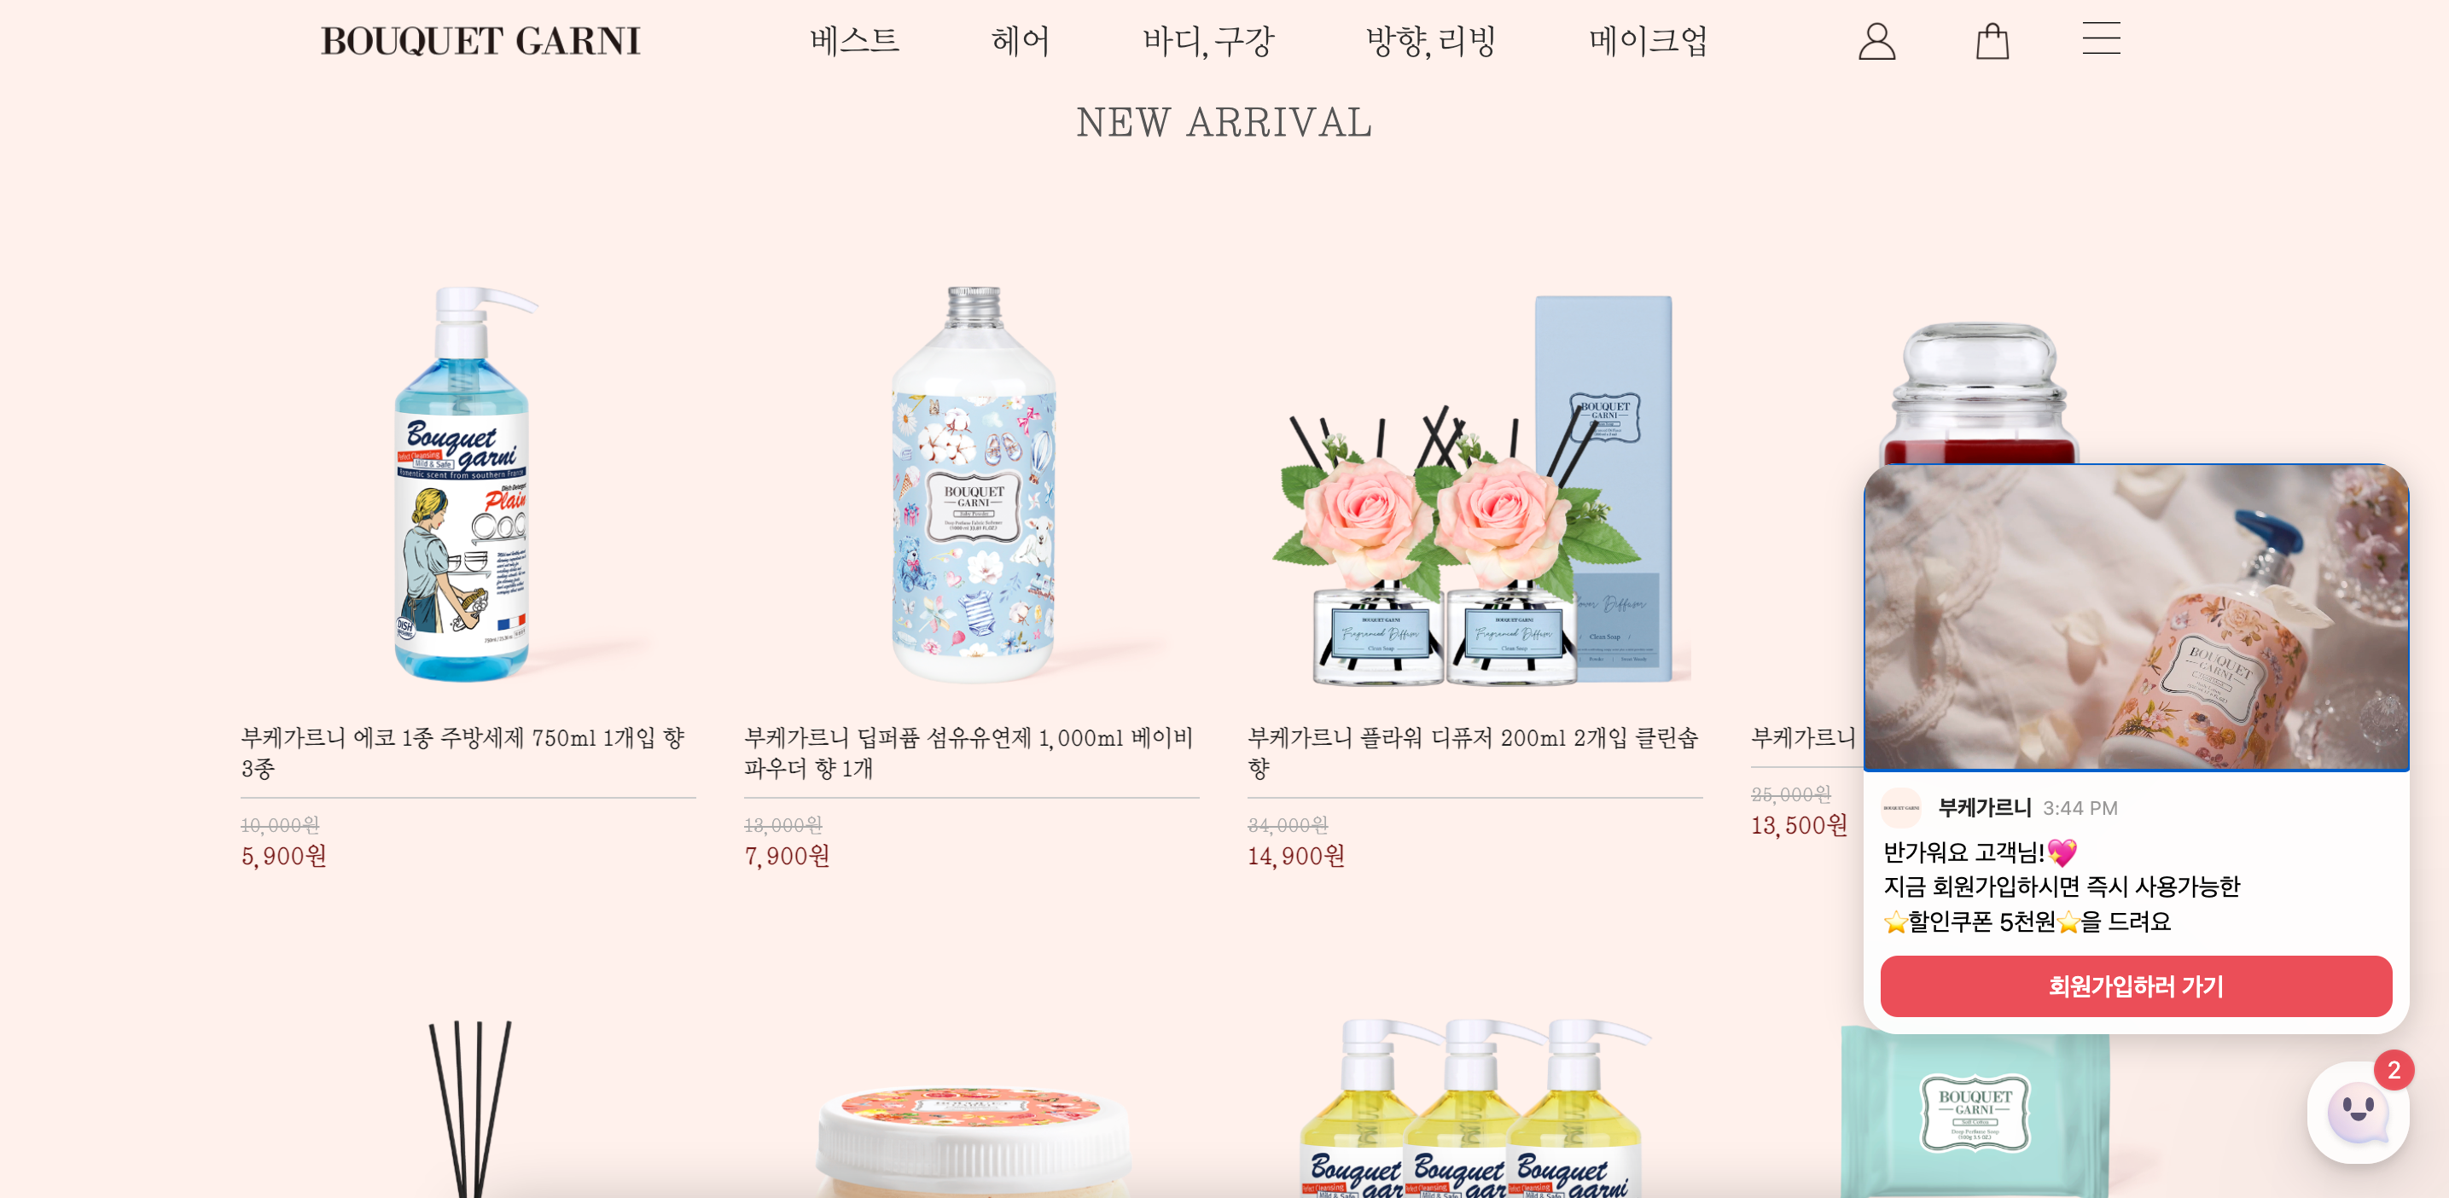Open the 플라워 디퓨저 200ml 클린솝 product link
The width and height of the screenshot is (2449, 1198).
[x=1473, y=752]
